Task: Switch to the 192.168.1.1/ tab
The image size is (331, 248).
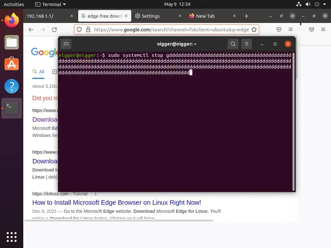Action: tap(50, 16)
